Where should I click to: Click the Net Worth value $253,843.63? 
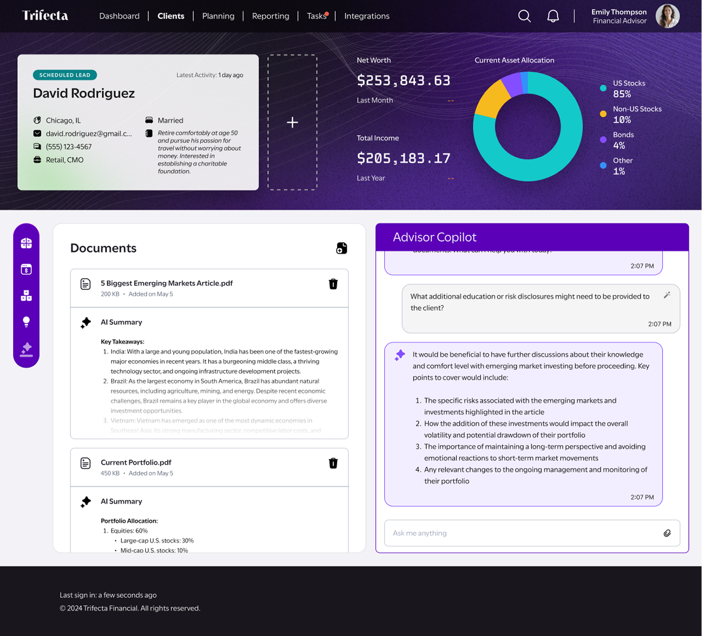(403, 80)
